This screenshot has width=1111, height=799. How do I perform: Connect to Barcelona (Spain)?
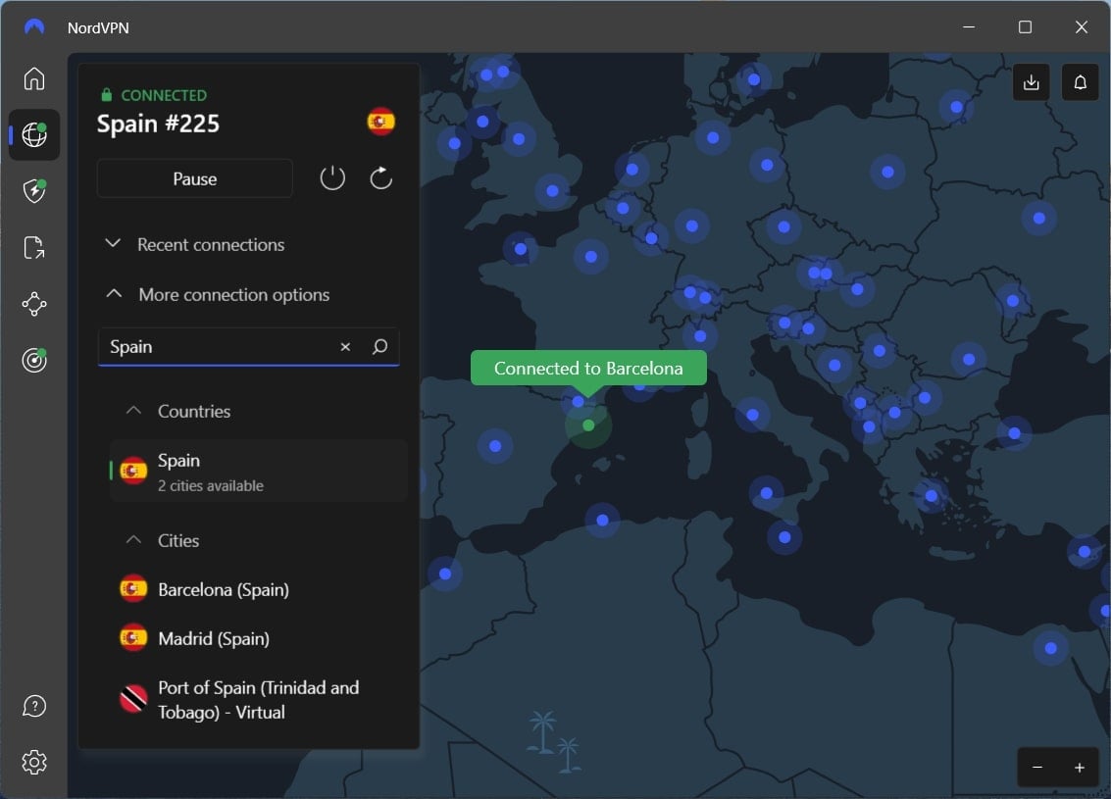[x=224, y=589]
